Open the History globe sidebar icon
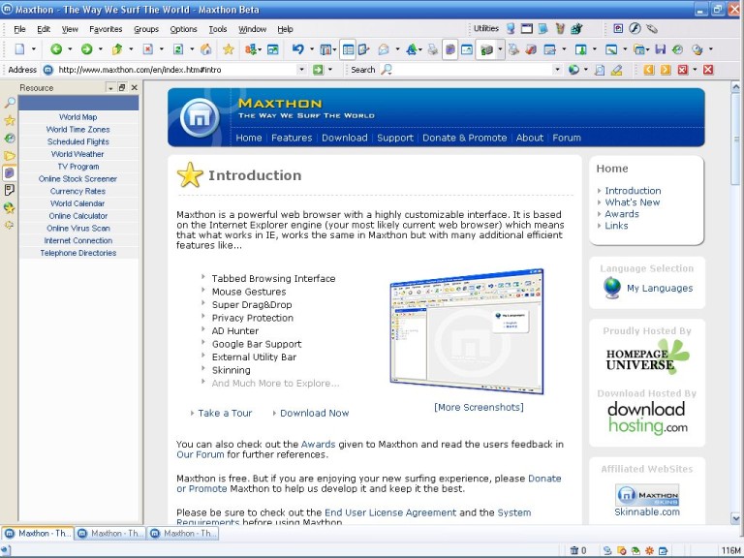744x558 pixels. point(10,139)
